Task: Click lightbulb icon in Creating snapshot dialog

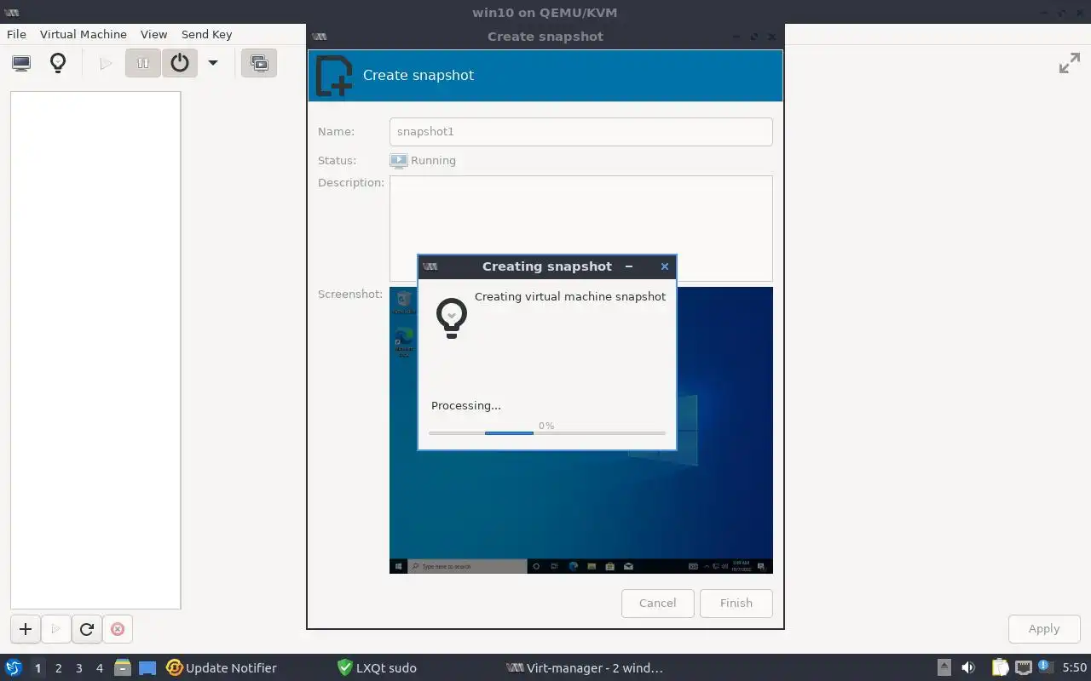Action: pyautogui.click(x=452, y=318)
